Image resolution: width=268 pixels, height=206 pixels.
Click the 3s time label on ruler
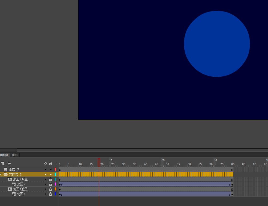[x=215, y=160]
